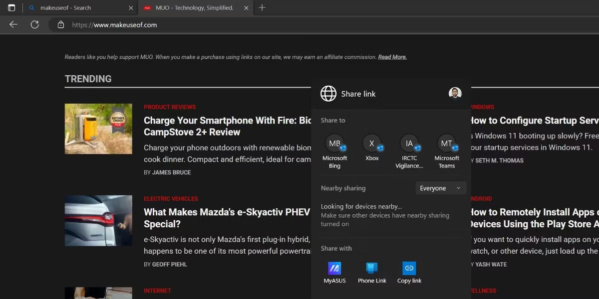Open the Configure Startup Services article headline
Viewport: 599px width, 299px height.
534,121
